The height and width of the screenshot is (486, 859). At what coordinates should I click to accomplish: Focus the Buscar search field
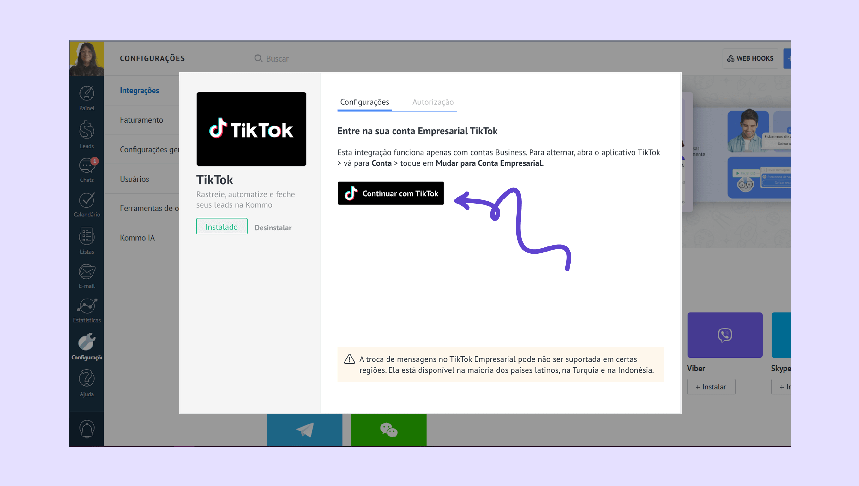click(478, 58)
